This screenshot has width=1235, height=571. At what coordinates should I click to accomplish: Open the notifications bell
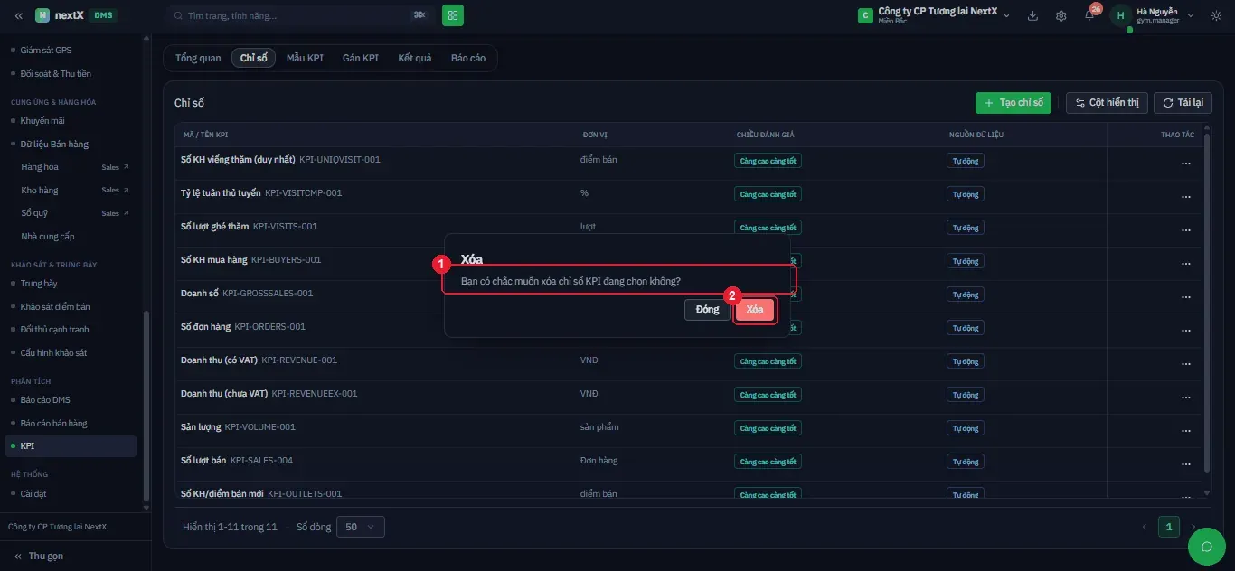click(1089, 15)
